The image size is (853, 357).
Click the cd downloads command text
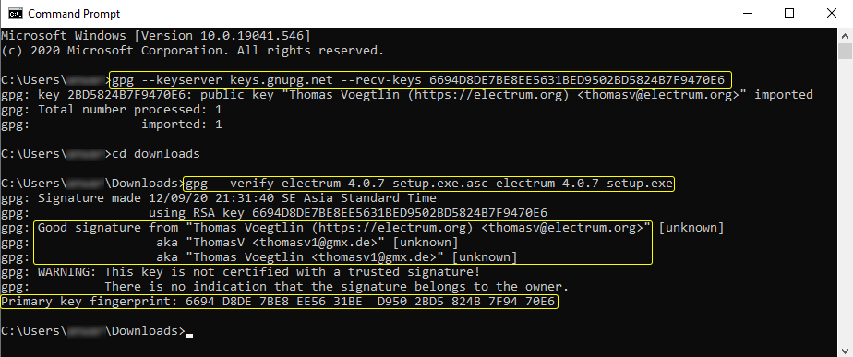[x=156, y=154]
